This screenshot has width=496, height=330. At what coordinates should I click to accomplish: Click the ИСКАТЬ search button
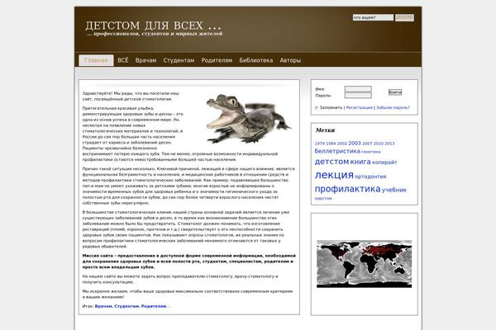coord(404,17)
